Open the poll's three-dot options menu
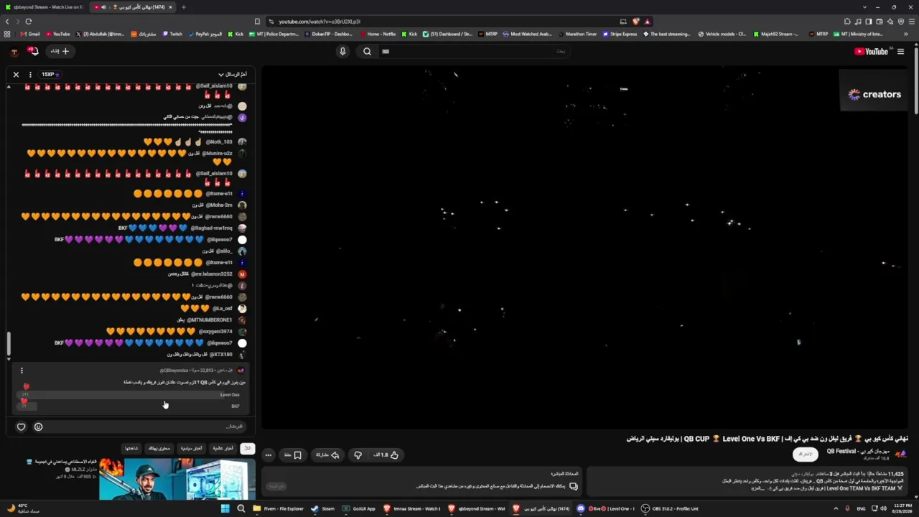 (22, 371)
